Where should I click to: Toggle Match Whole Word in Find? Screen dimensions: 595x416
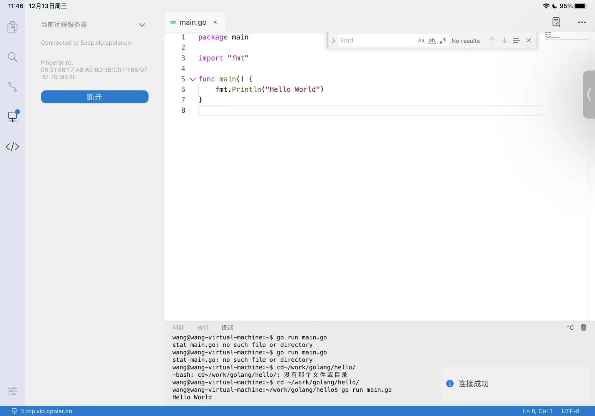click(x=432, y=40)
